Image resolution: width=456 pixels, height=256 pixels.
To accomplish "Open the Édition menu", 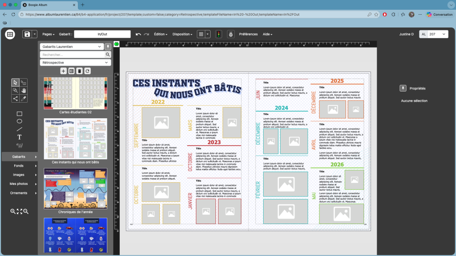I will click(x=160, y=34).
